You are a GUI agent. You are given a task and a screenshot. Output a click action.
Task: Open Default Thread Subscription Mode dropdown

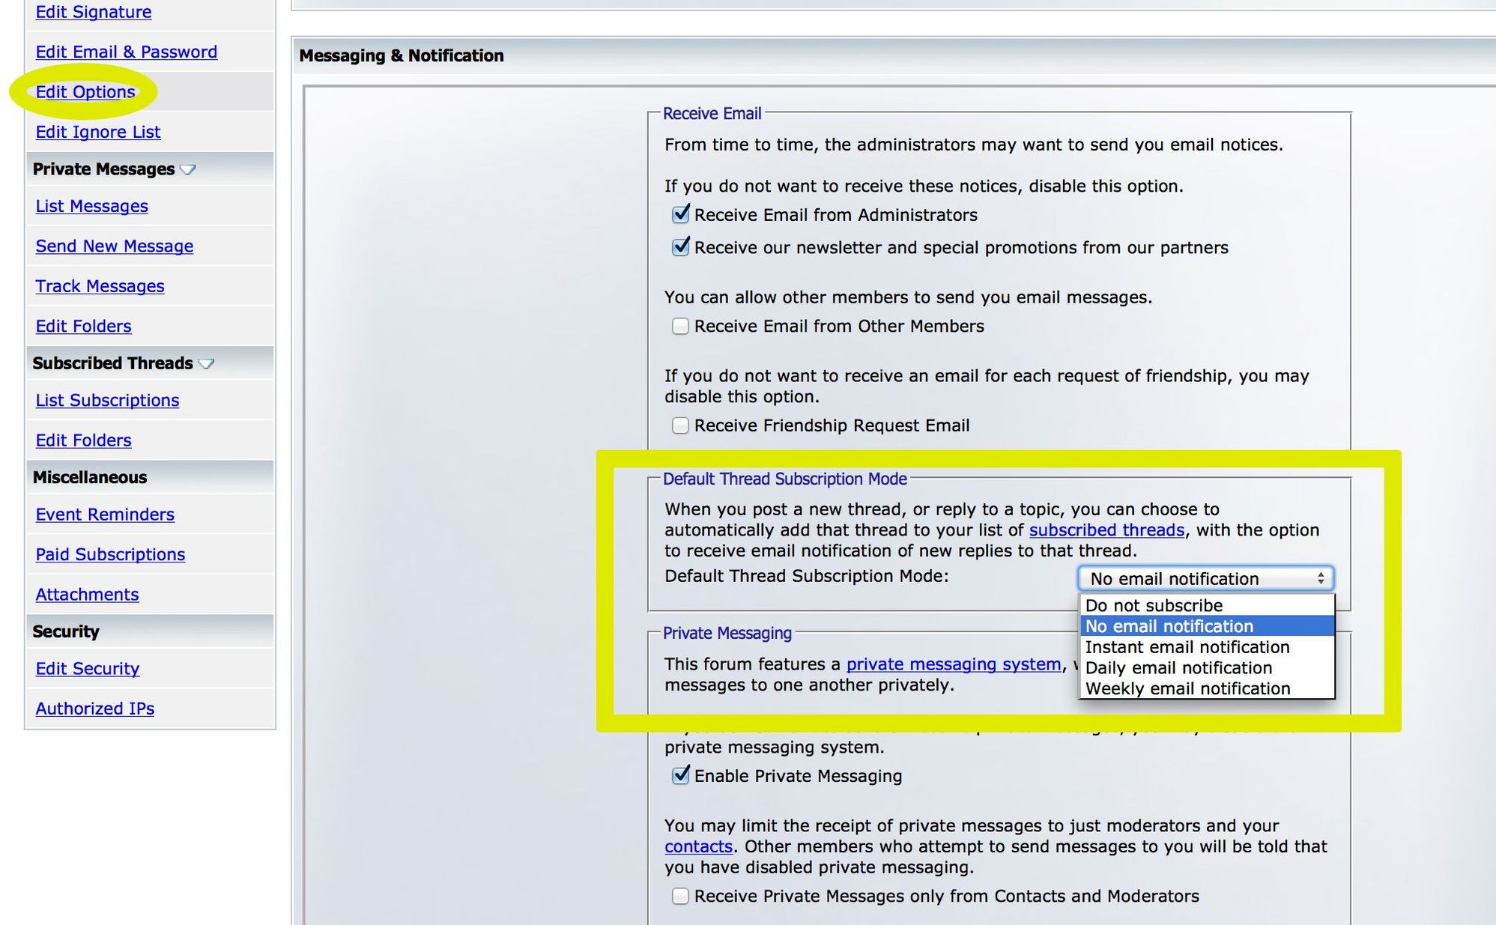(1205, 579)
